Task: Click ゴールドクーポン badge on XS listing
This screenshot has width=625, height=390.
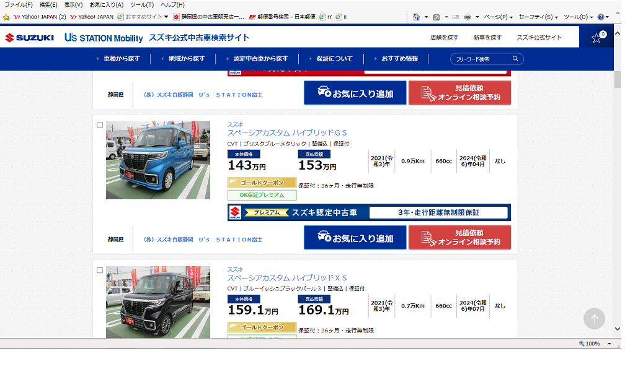Action: coord(262,327)
